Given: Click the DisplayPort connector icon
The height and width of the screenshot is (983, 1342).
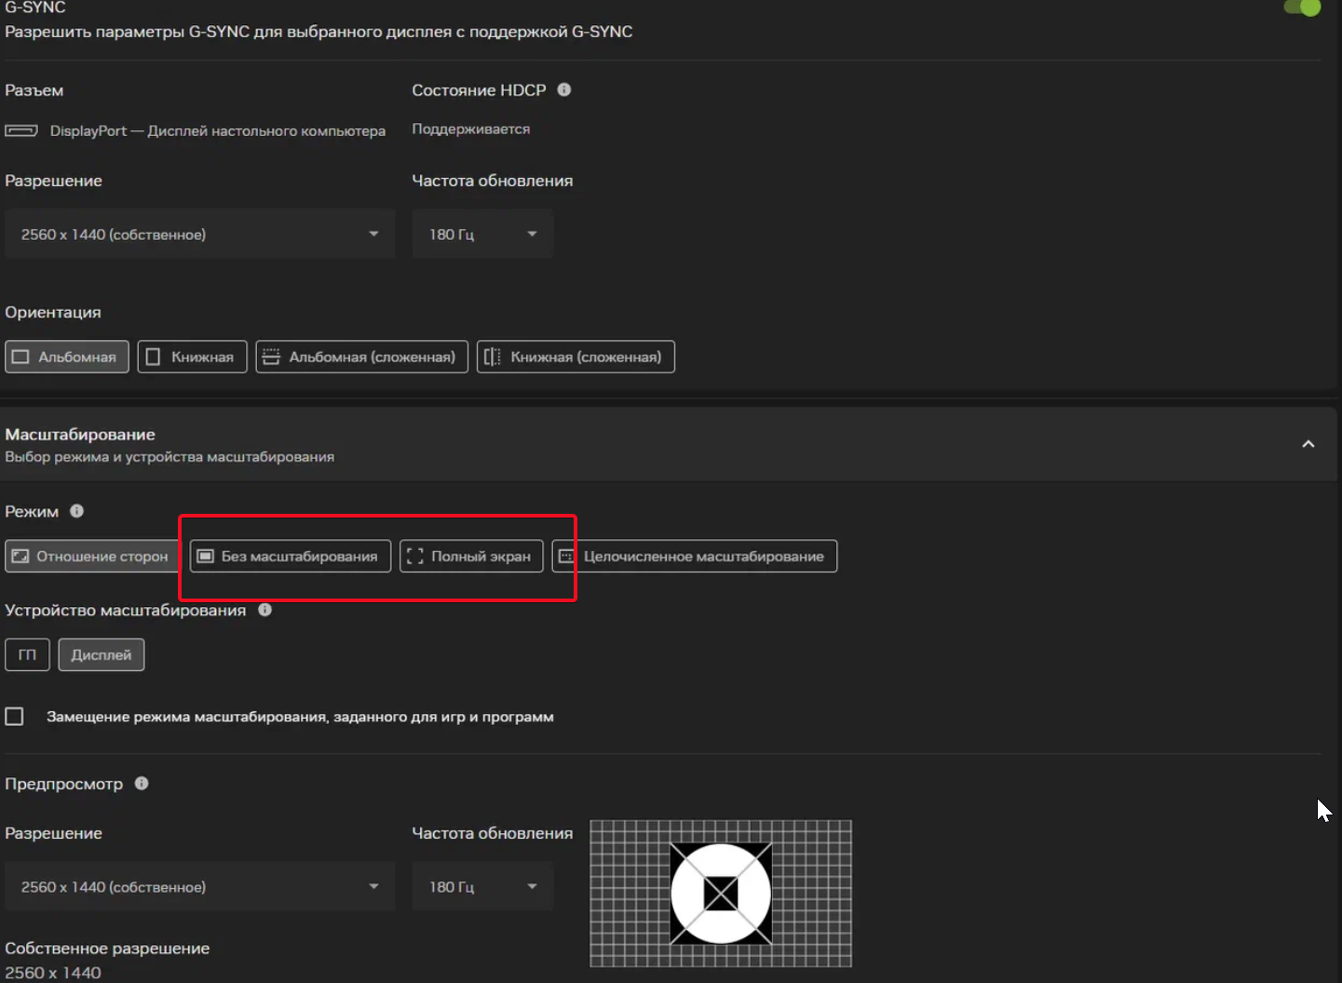Looking at the screenshot, I should [21, 131].
